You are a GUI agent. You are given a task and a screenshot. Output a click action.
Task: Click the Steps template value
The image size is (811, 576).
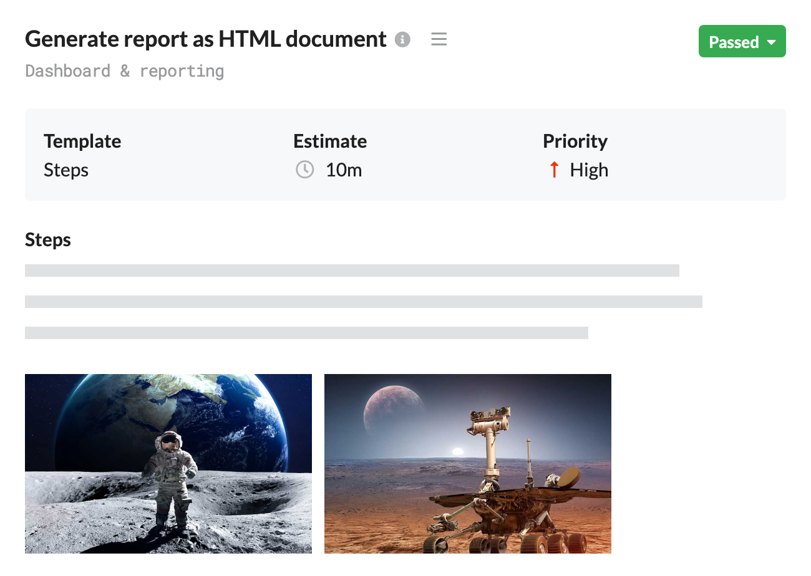pyautogui.click(x=66, y=170)
